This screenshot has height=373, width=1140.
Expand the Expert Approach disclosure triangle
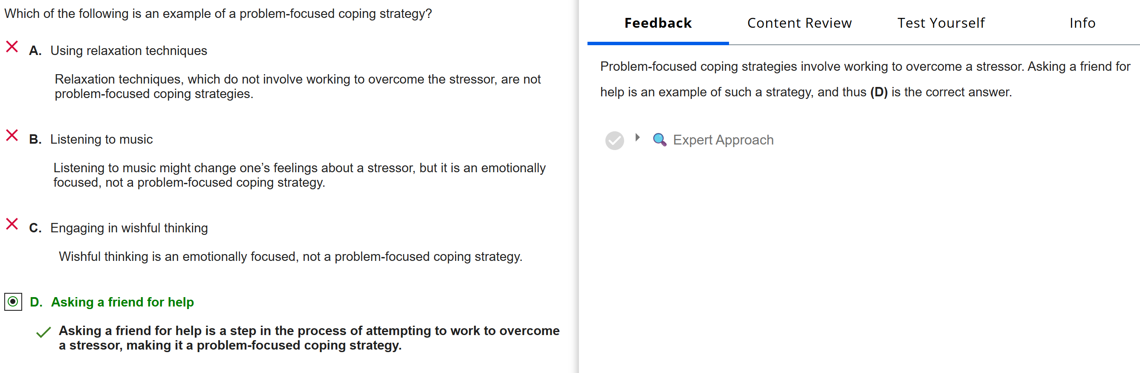(x=637, y=138)
